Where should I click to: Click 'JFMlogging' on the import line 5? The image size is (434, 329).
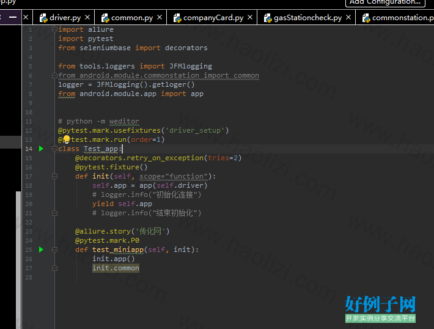click(x=191, y=66)
